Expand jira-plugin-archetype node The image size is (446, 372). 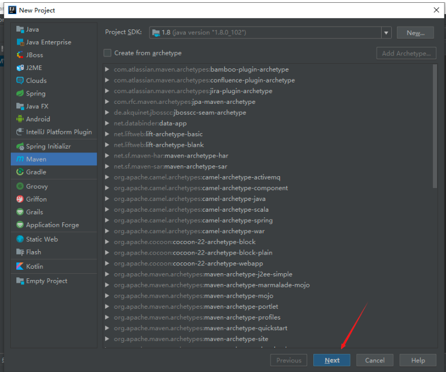[107, 91]
